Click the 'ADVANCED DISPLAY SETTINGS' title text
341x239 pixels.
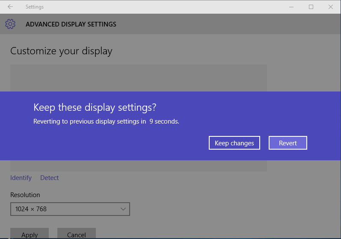pyautogui.click(x=71, y=24)
